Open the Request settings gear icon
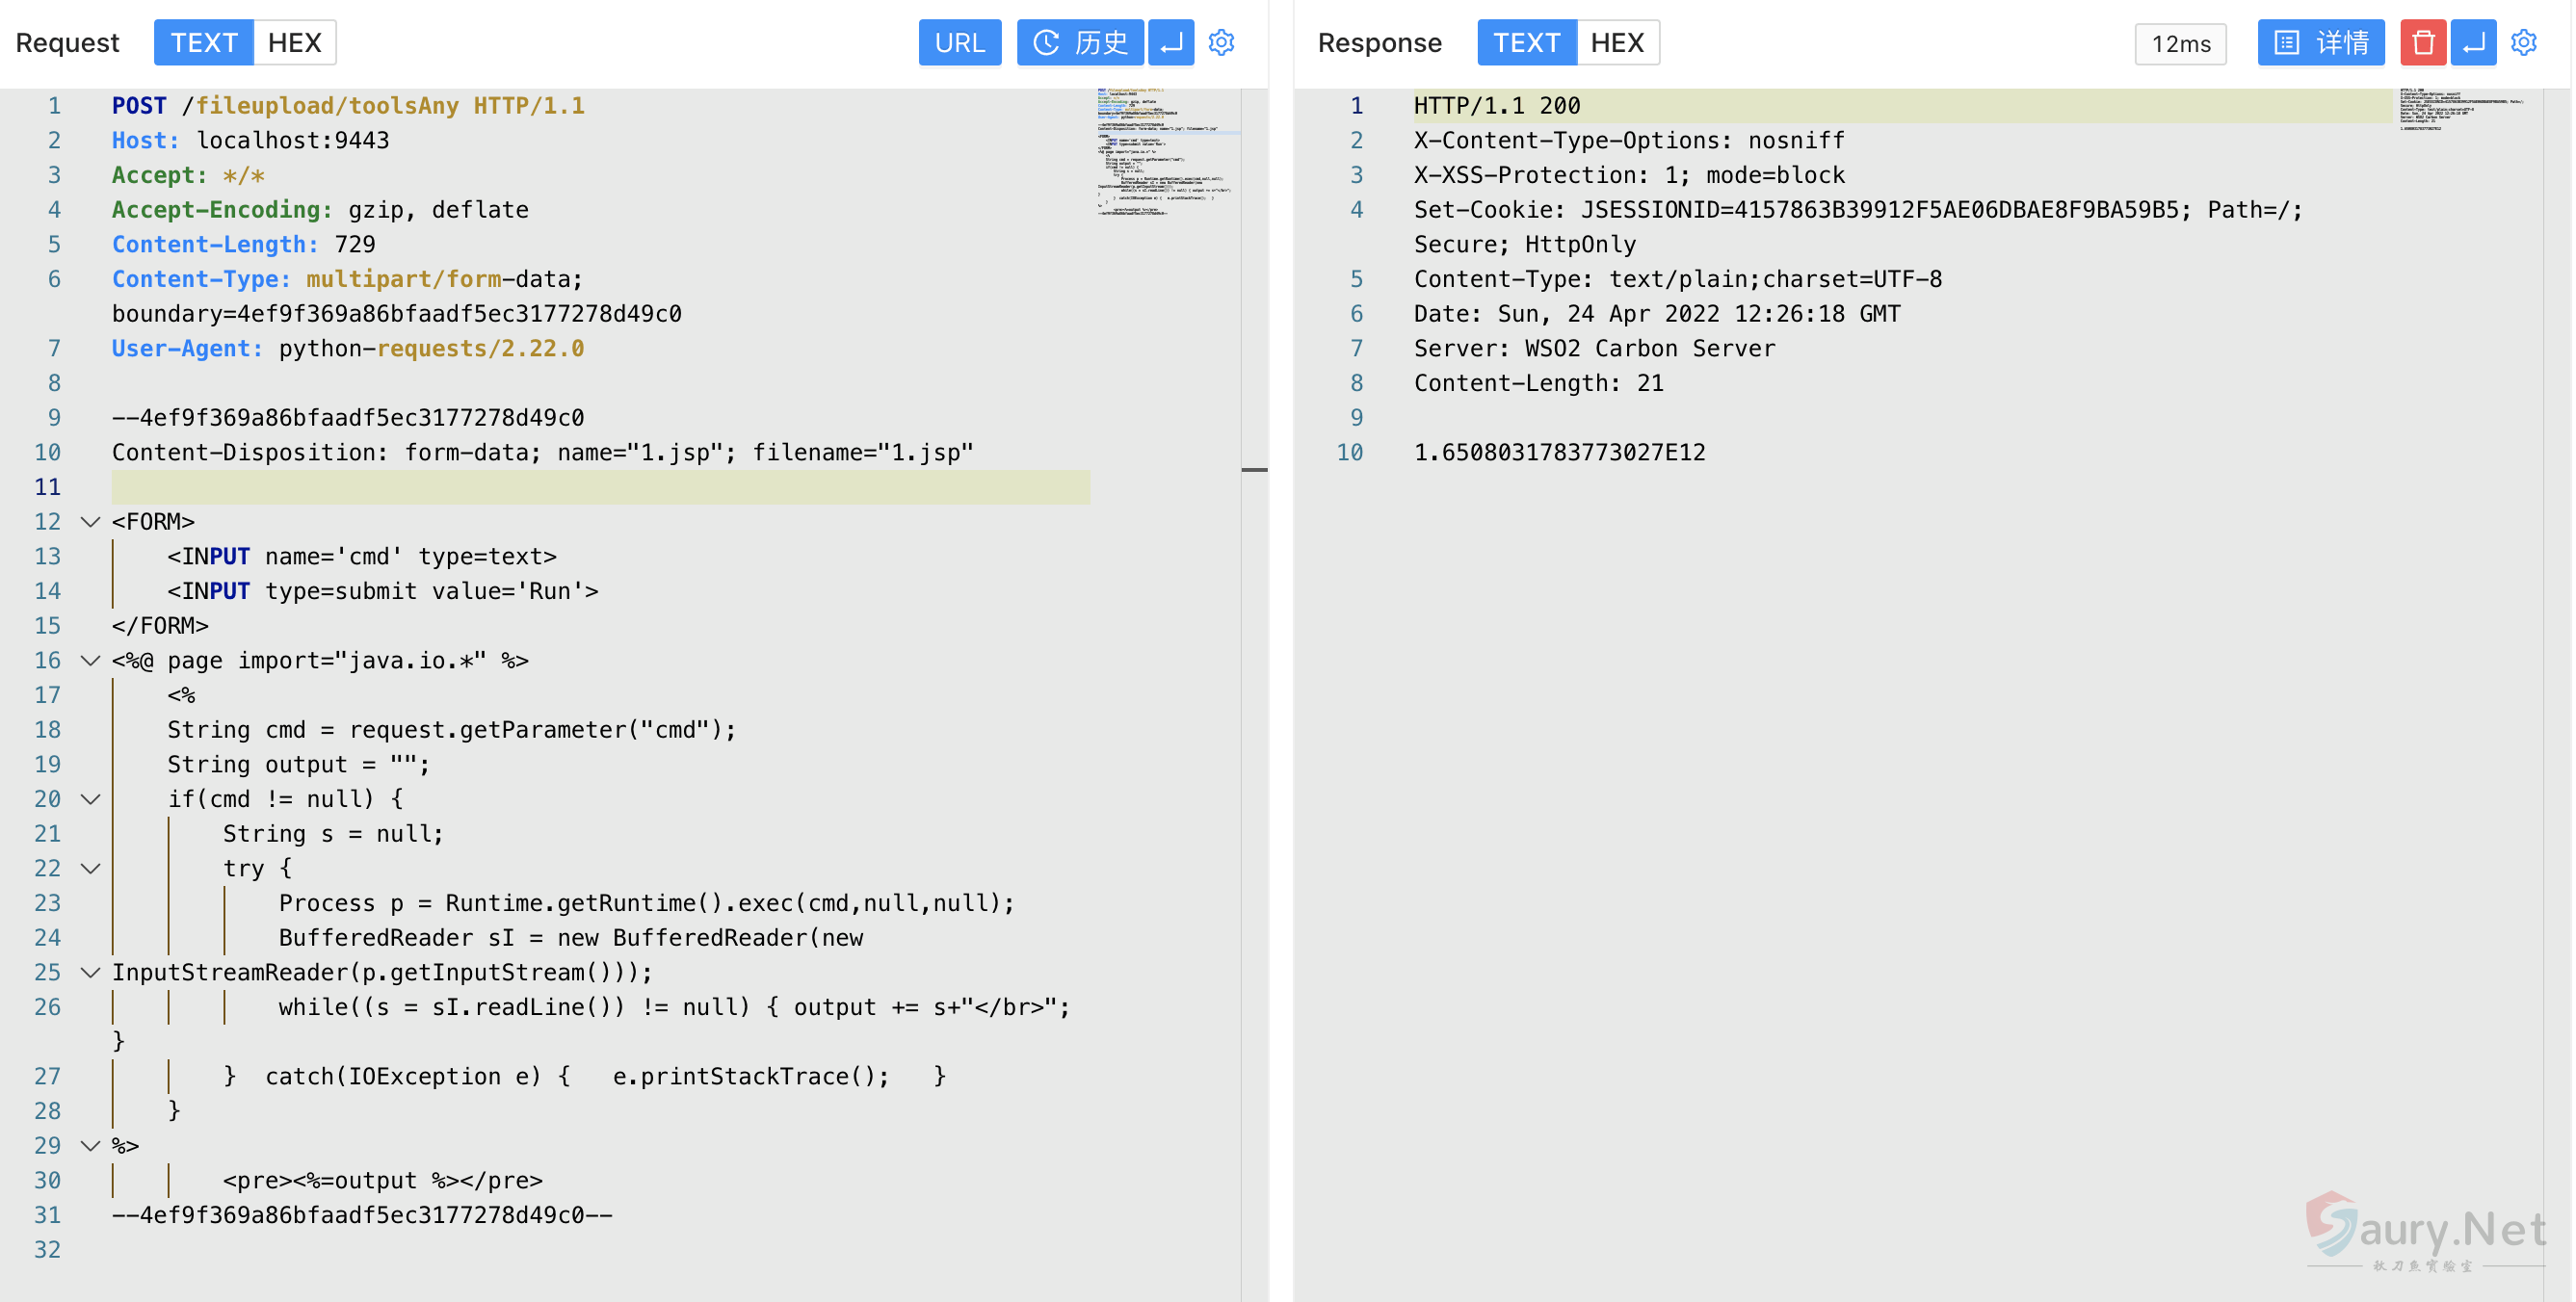This screenshot has width=2576, height=1302. (x=1221, y=43)
